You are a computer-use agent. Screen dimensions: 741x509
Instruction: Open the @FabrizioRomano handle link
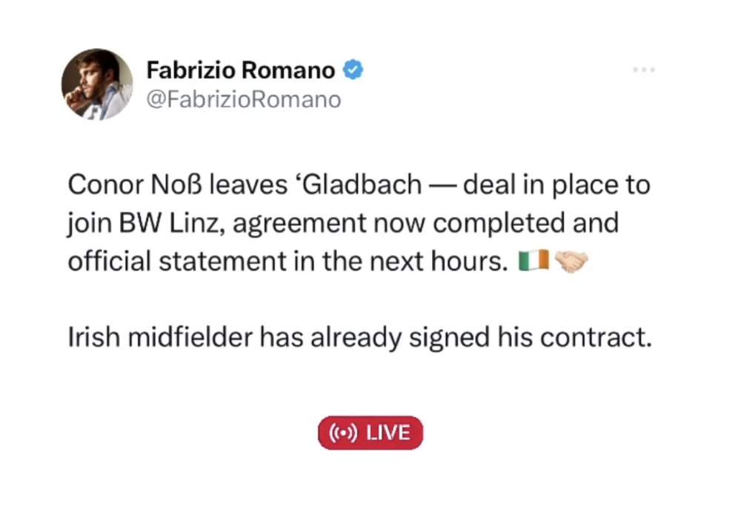[243, 100]
